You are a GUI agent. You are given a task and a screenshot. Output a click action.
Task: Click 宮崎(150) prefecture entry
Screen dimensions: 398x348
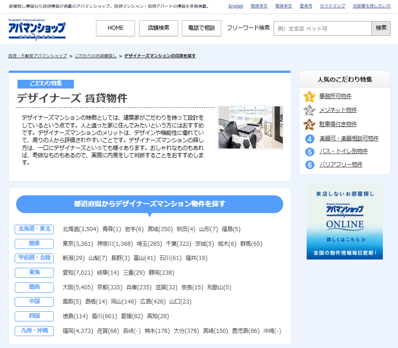[215, 331]
